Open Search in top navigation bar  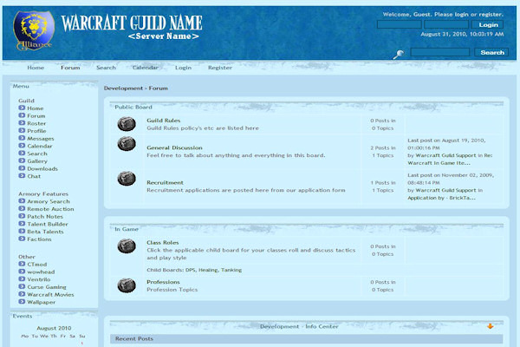point(106,68)
